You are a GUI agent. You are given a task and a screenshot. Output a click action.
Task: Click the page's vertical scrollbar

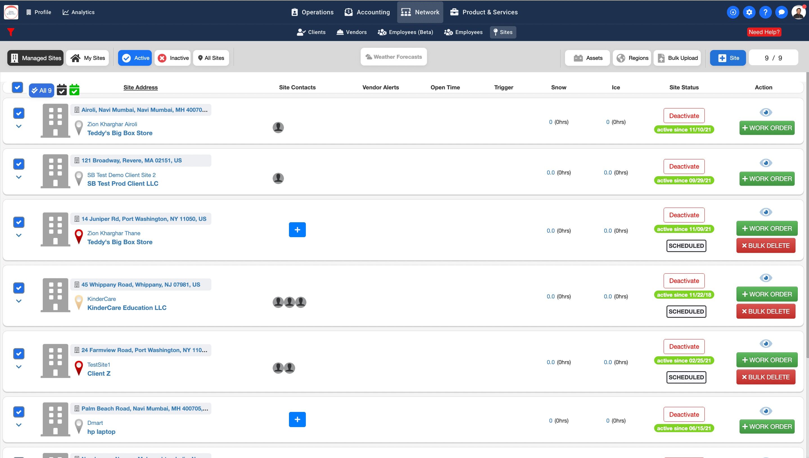(807, 214)
